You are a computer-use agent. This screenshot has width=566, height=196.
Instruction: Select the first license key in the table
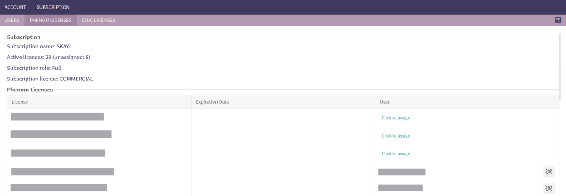click(57, 117)
